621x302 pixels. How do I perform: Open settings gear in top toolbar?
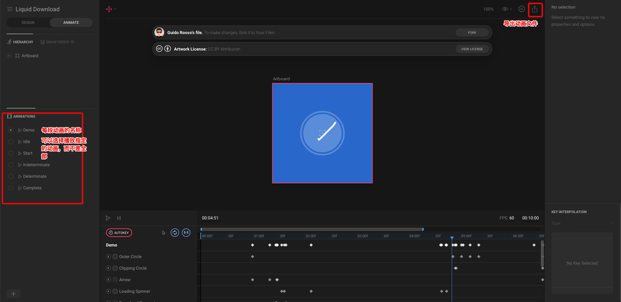[521, 9]
